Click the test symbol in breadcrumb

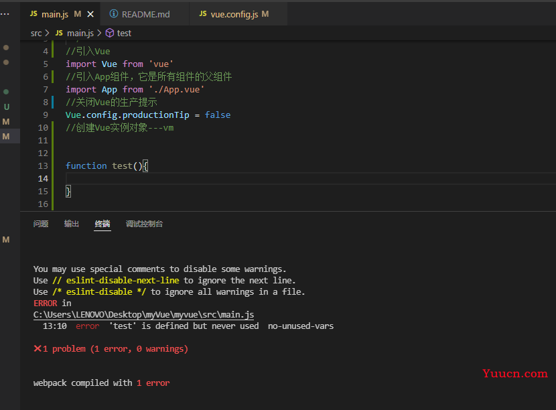coord(124,33)
